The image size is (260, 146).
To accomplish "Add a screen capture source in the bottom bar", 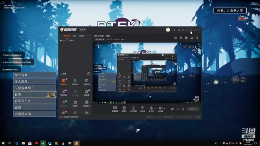I will pos(115,109).
